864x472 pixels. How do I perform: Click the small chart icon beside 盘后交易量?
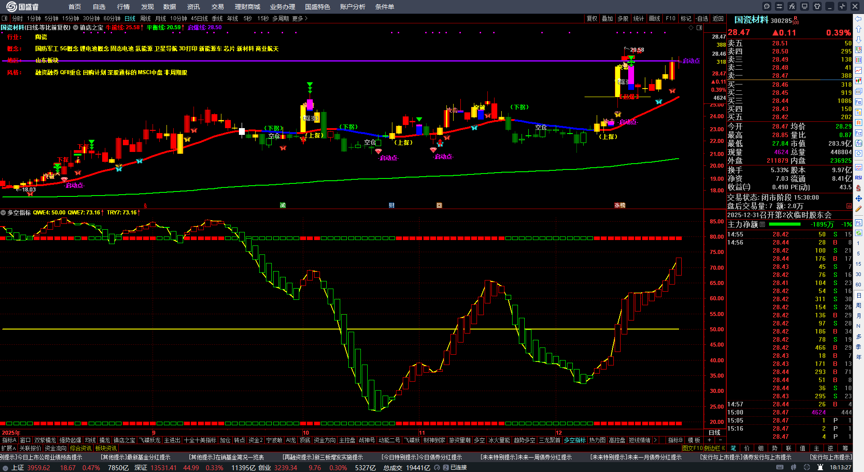(x=849, y=206)
